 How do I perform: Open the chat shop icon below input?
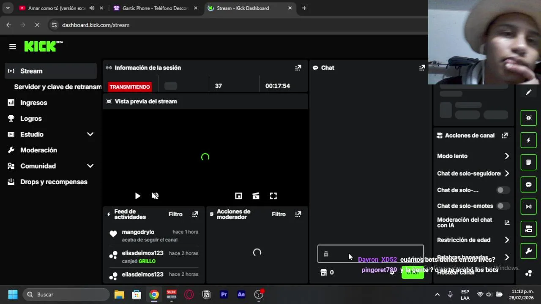(324, 272)
